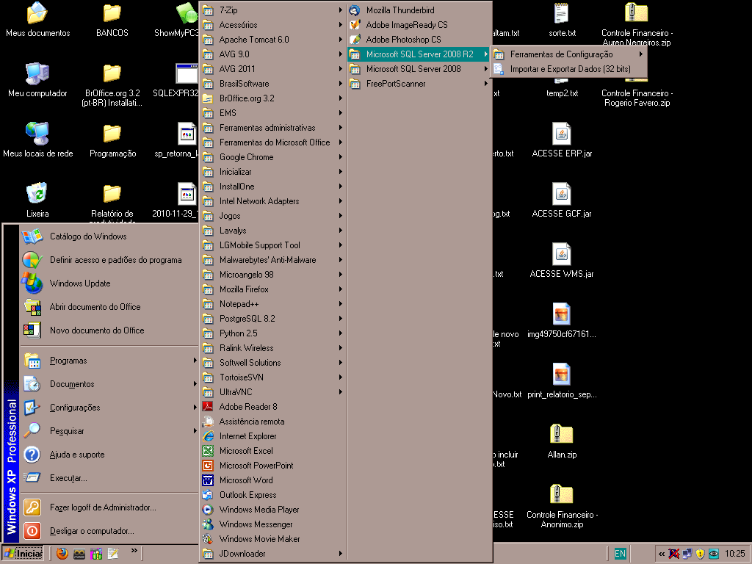Expand Microsoft SQL Server 2008 submenu

tap(419, 69)
